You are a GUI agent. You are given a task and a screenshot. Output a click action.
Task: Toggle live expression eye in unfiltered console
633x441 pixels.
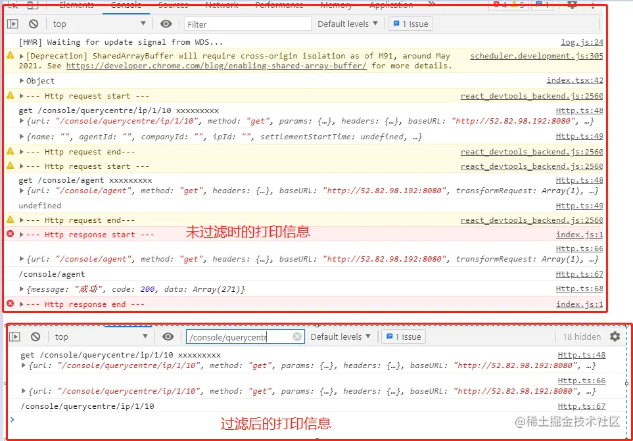[166, 24]
